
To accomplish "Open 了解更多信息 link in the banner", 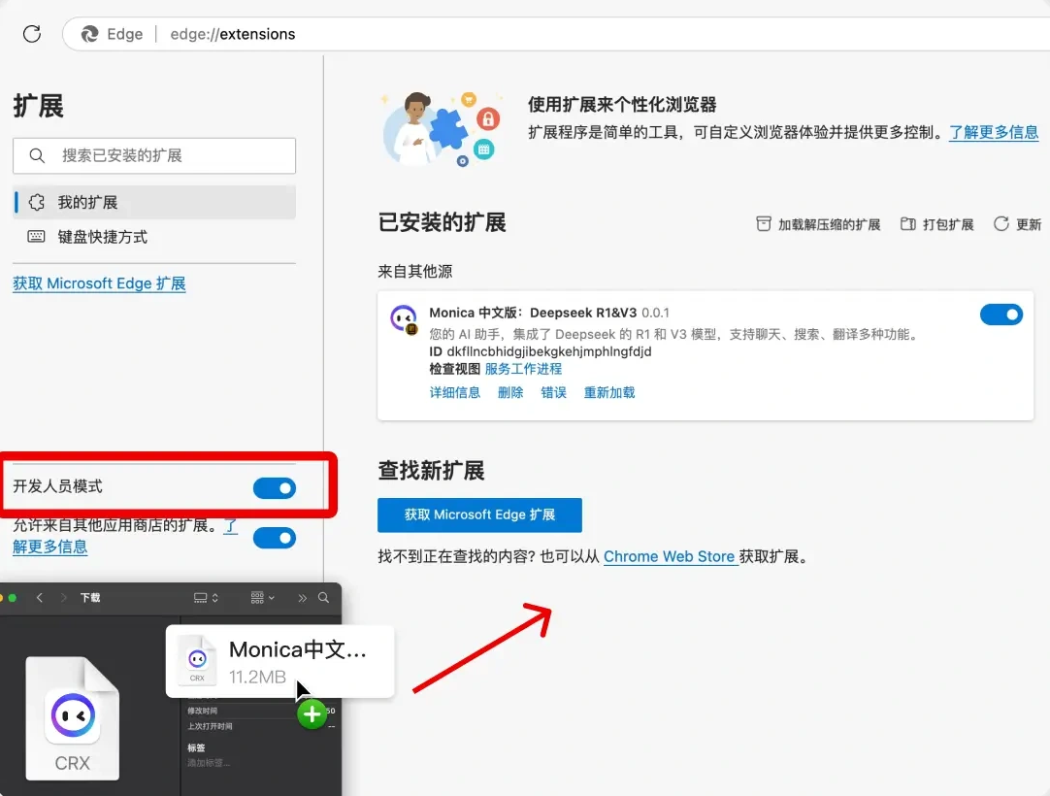I will [x=994, y=132].
